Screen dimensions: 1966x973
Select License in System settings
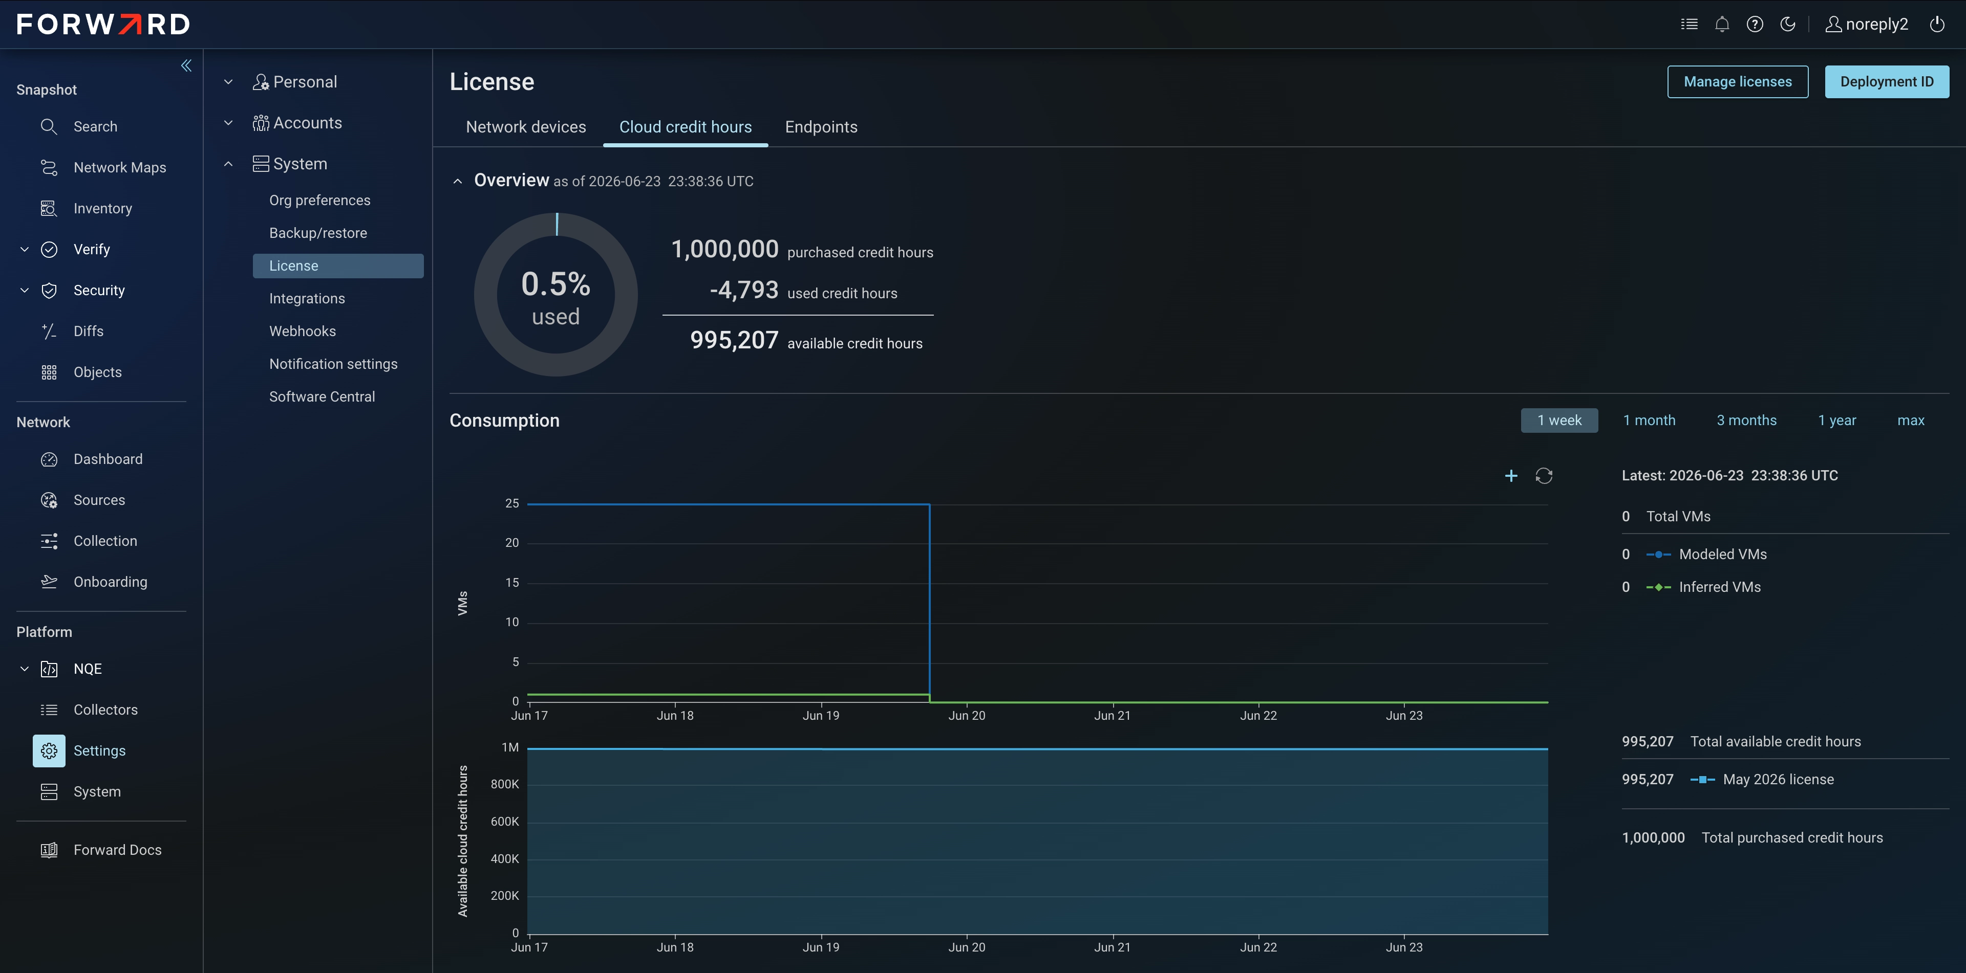pos(338,266)
